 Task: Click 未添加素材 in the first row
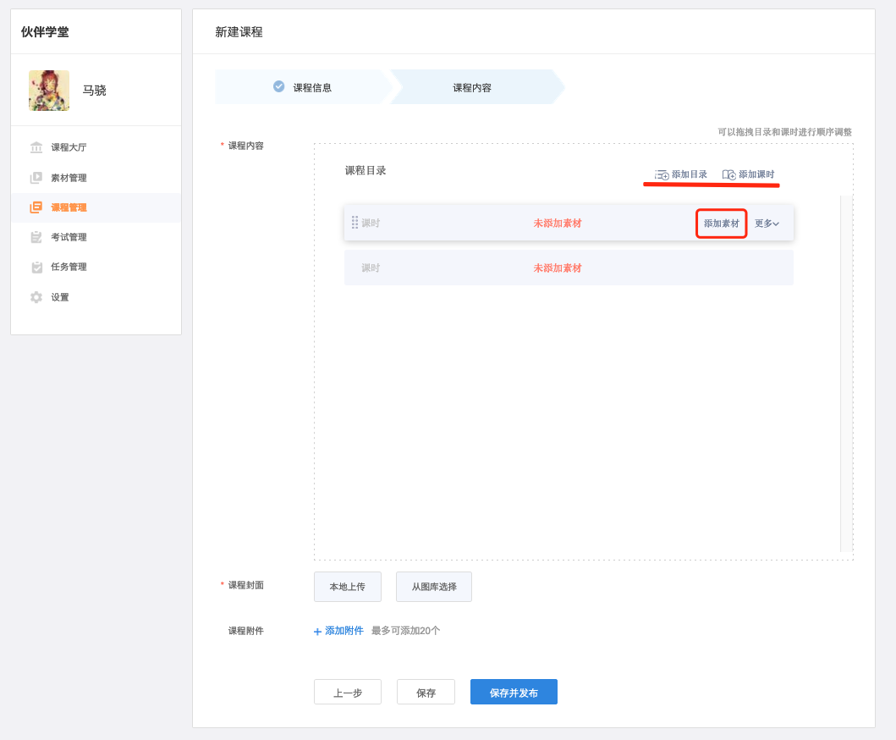[x=557, y=223]
